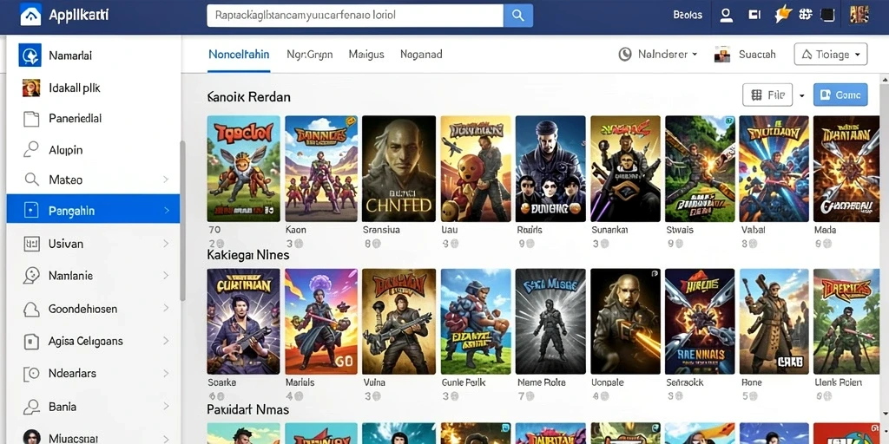Open the Goondehiosen bell icon item

(x=31, y=310)
